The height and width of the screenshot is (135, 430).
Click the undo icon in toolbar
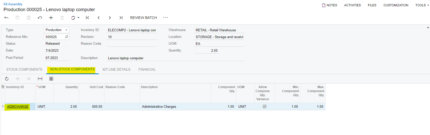tap(40, 18)
